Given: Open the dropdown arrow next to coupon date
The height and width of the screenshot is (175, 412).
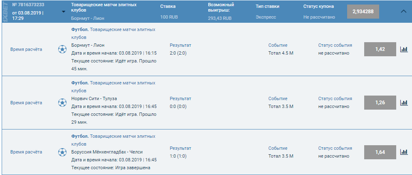Looking at the screenshot, I should click(x=63, y=12).
